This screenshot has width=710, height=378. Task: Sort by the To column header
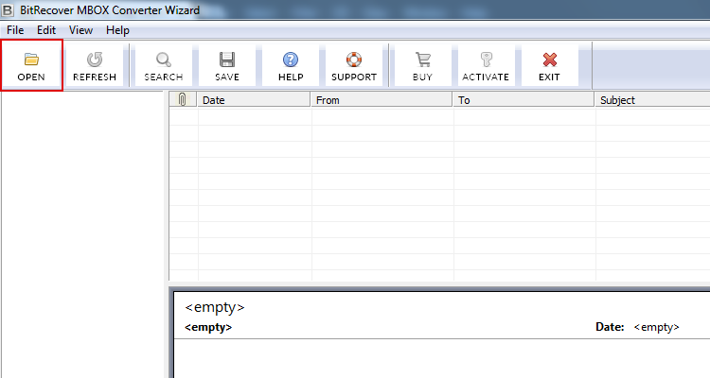[x=524, y=100]
